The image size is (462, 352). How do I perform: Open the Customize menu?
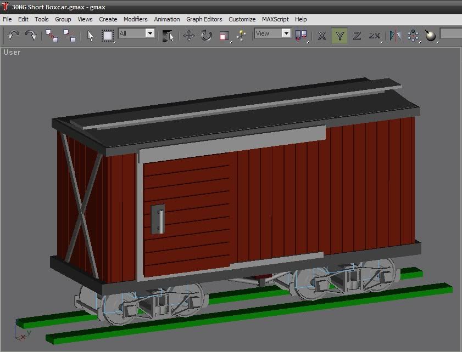click(242, 19)
